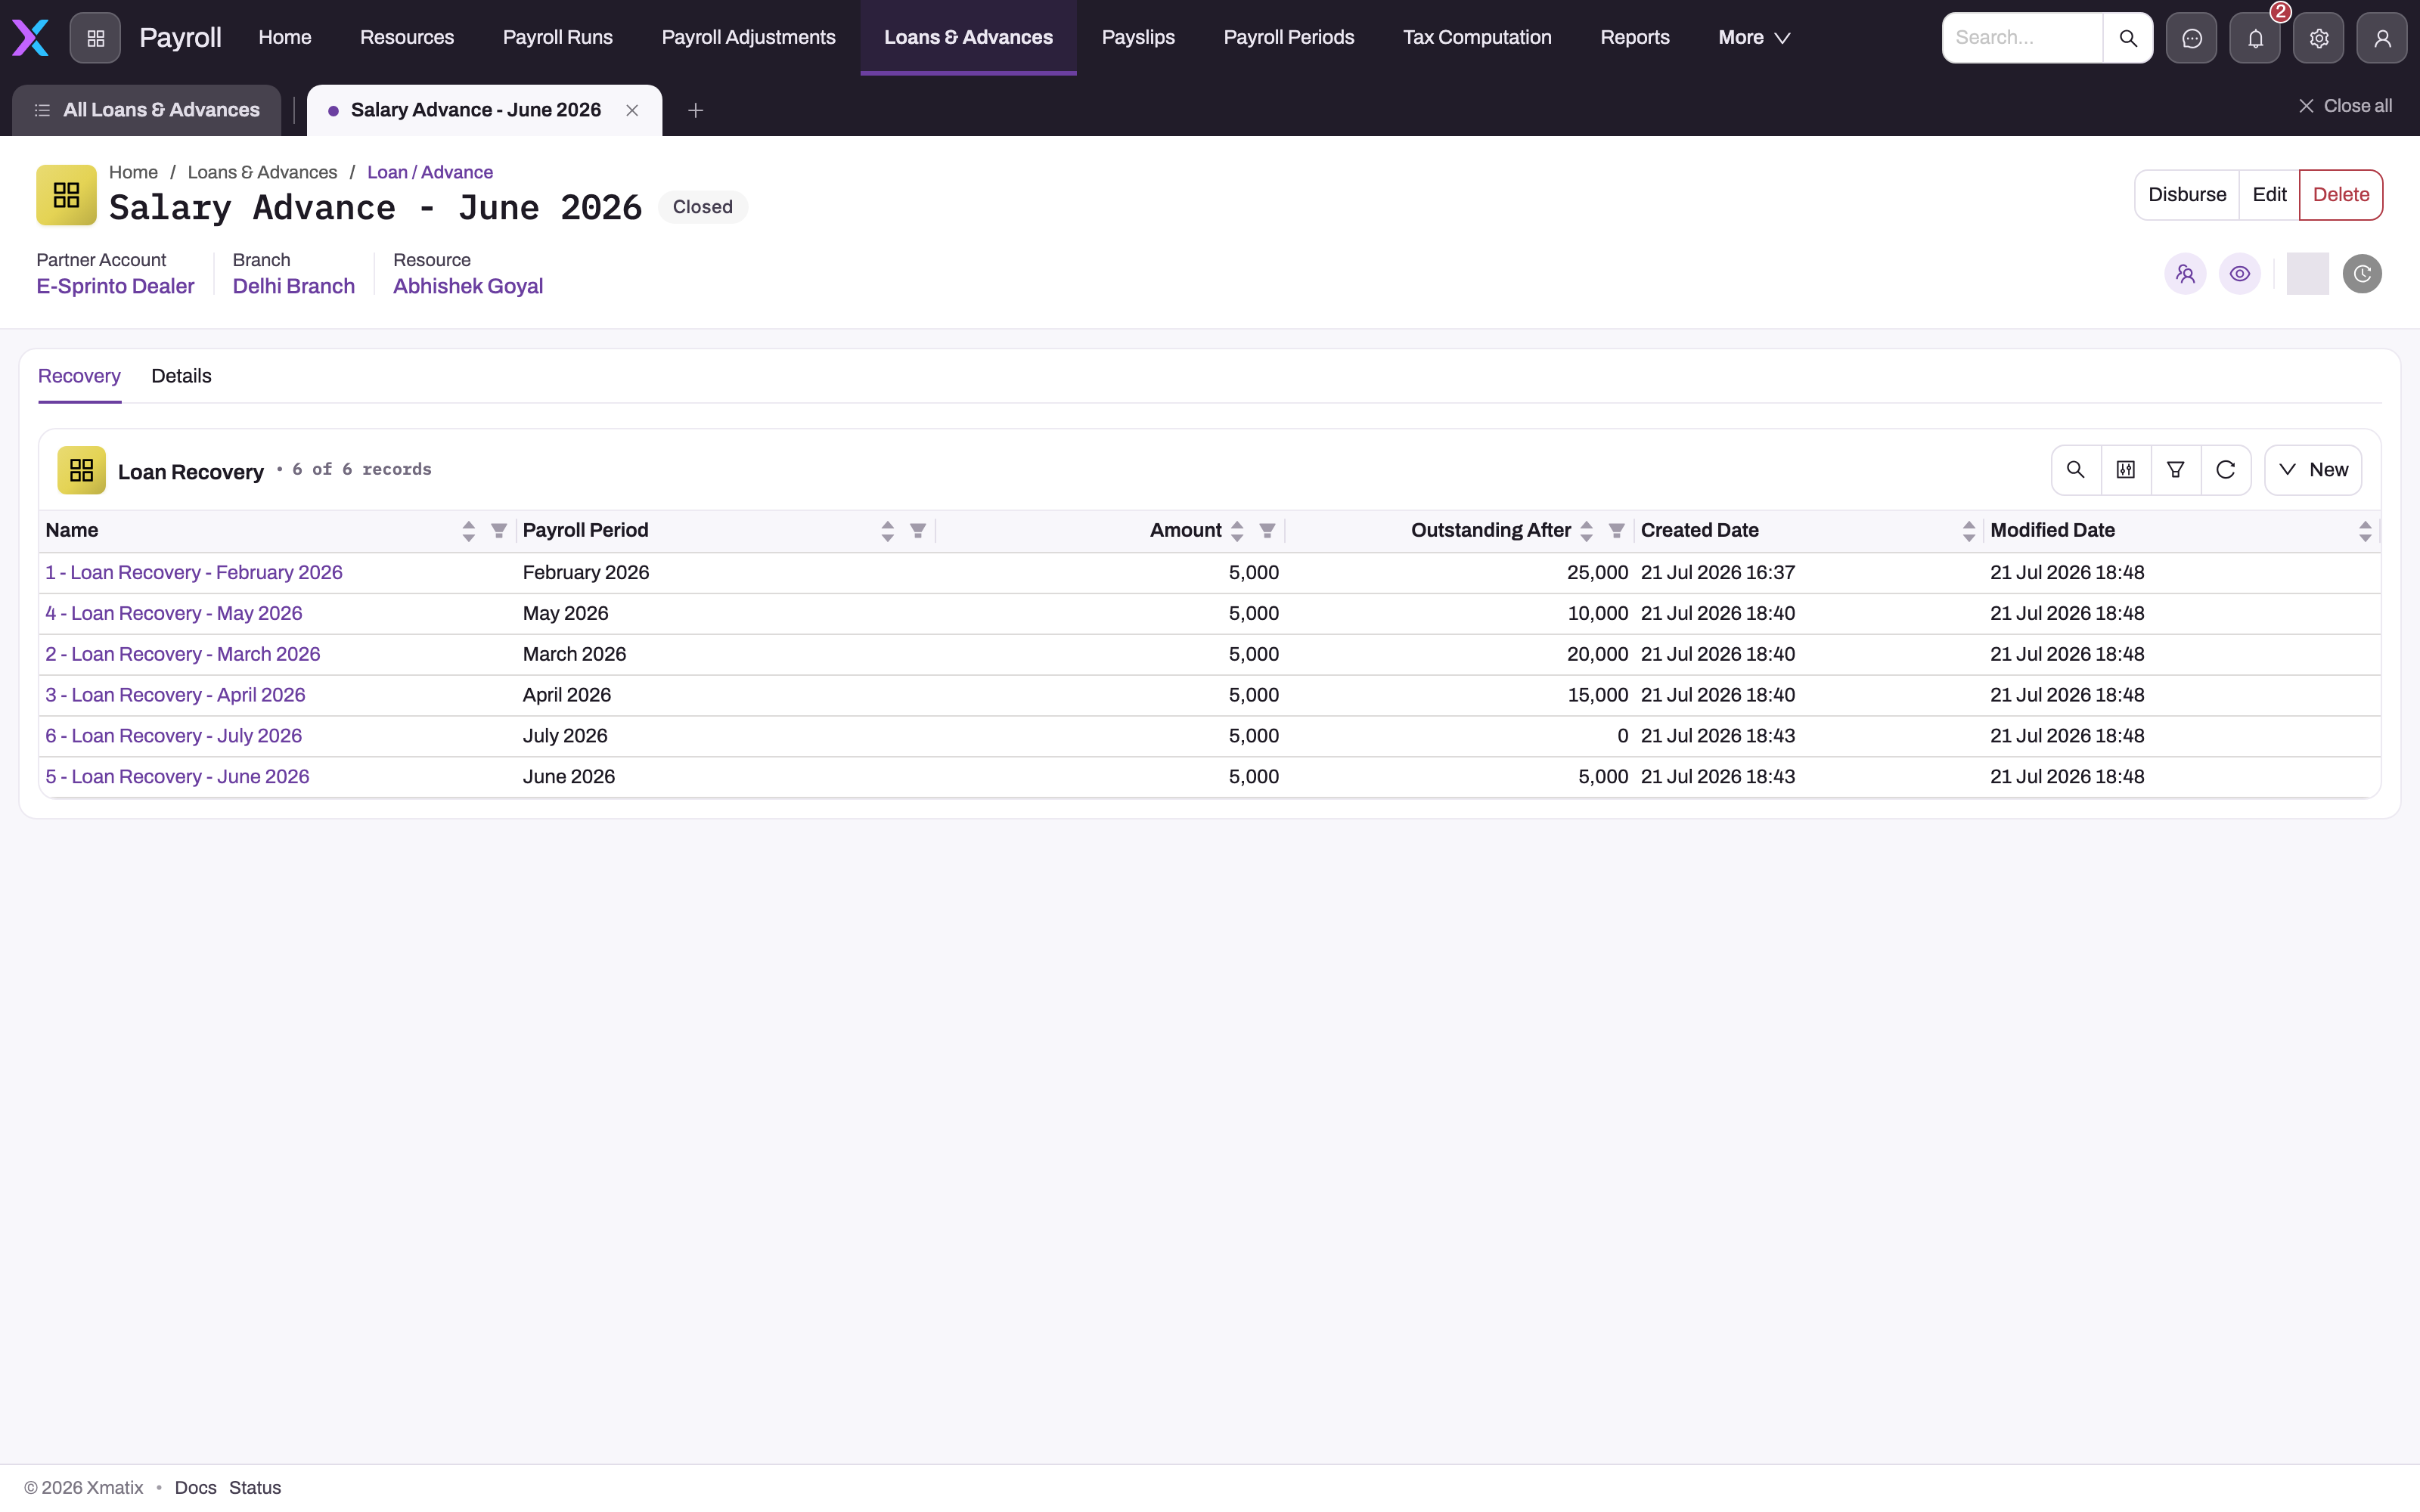2420x1512 pixels.
Task: Open E-Sprinto Dealer partner account link
Action: [x=115, y=287]
